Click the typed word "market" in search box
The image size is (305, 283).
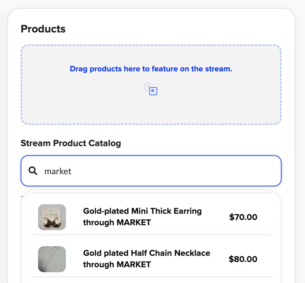(58, 171)
